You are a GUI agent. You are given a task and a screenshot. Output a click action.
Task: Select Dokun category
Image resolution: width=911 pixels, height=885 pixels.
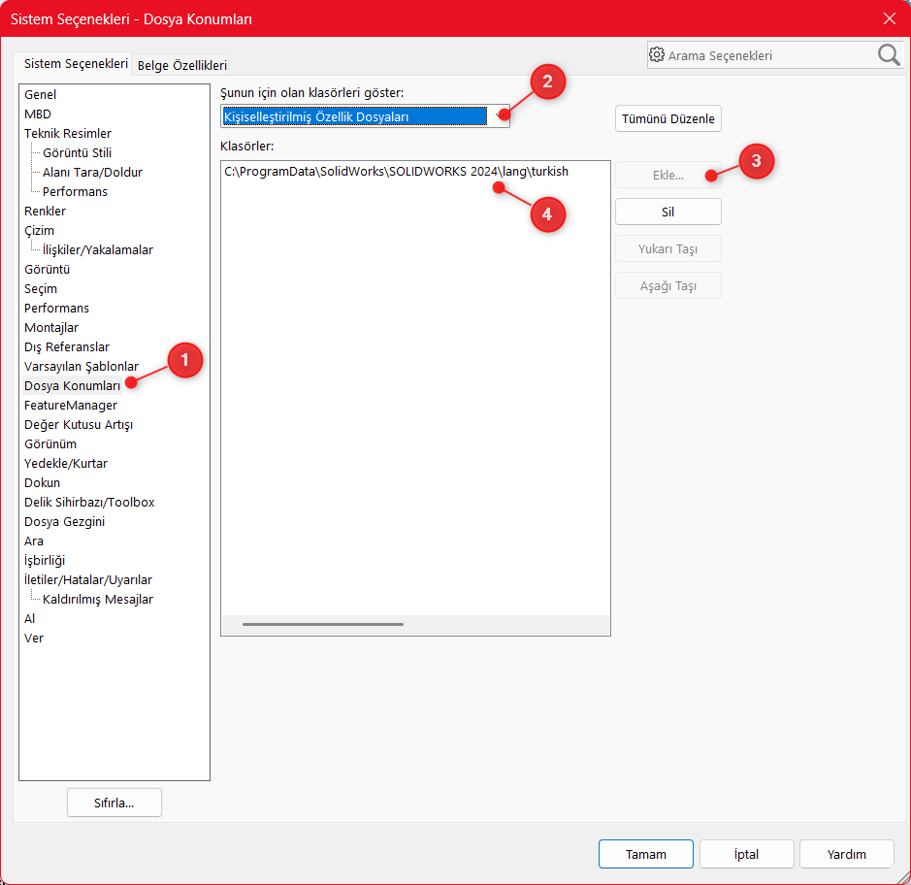(x=42, y=483)
